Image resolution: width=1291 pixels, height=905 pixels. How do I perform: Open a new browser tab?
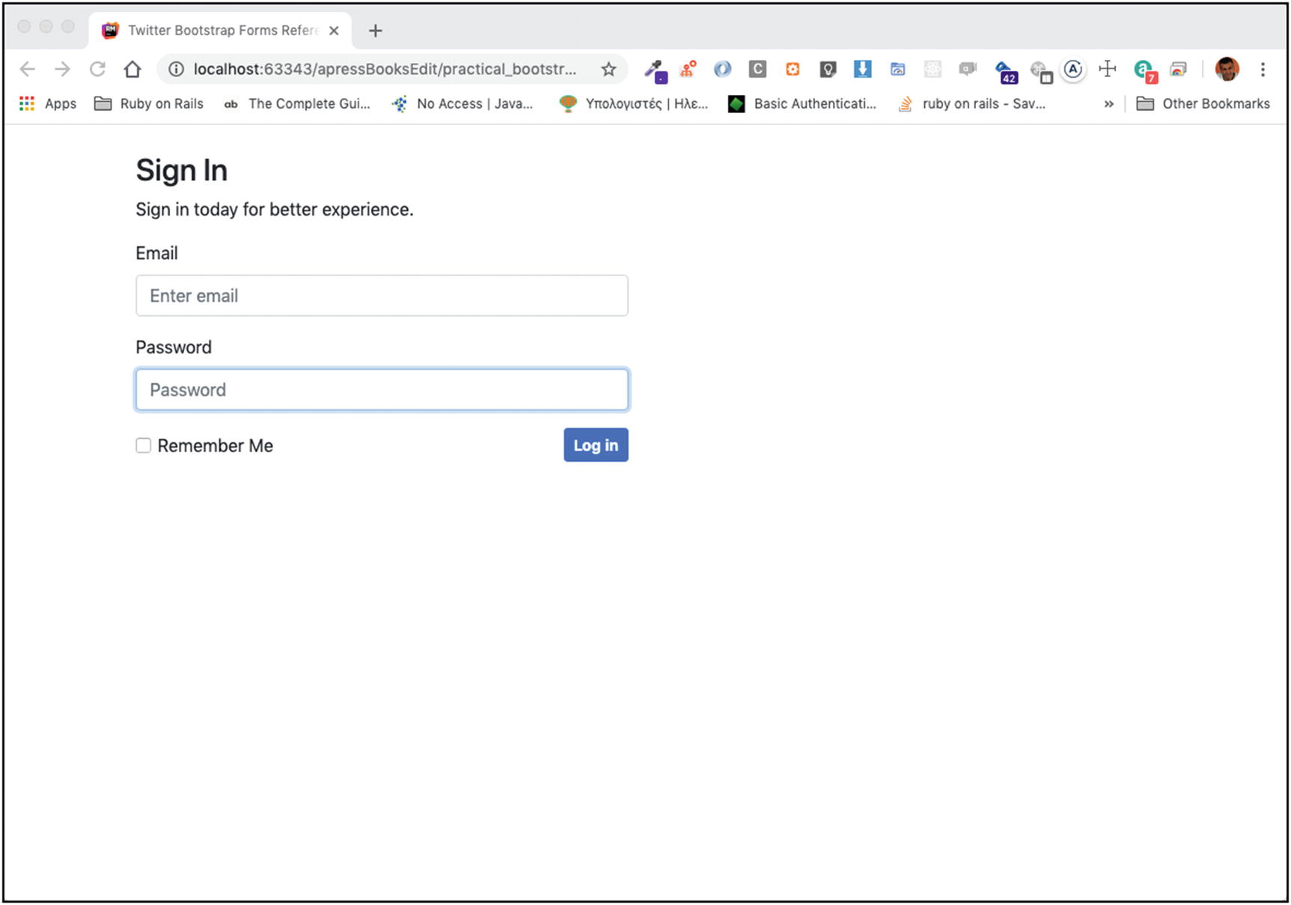click(x=376, y=31)
